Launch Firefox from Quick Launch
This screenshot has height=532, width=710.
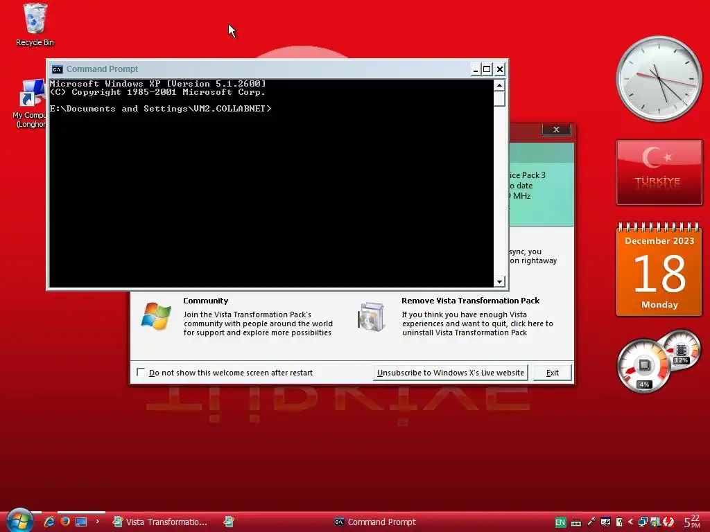click(x=65, y=522)
